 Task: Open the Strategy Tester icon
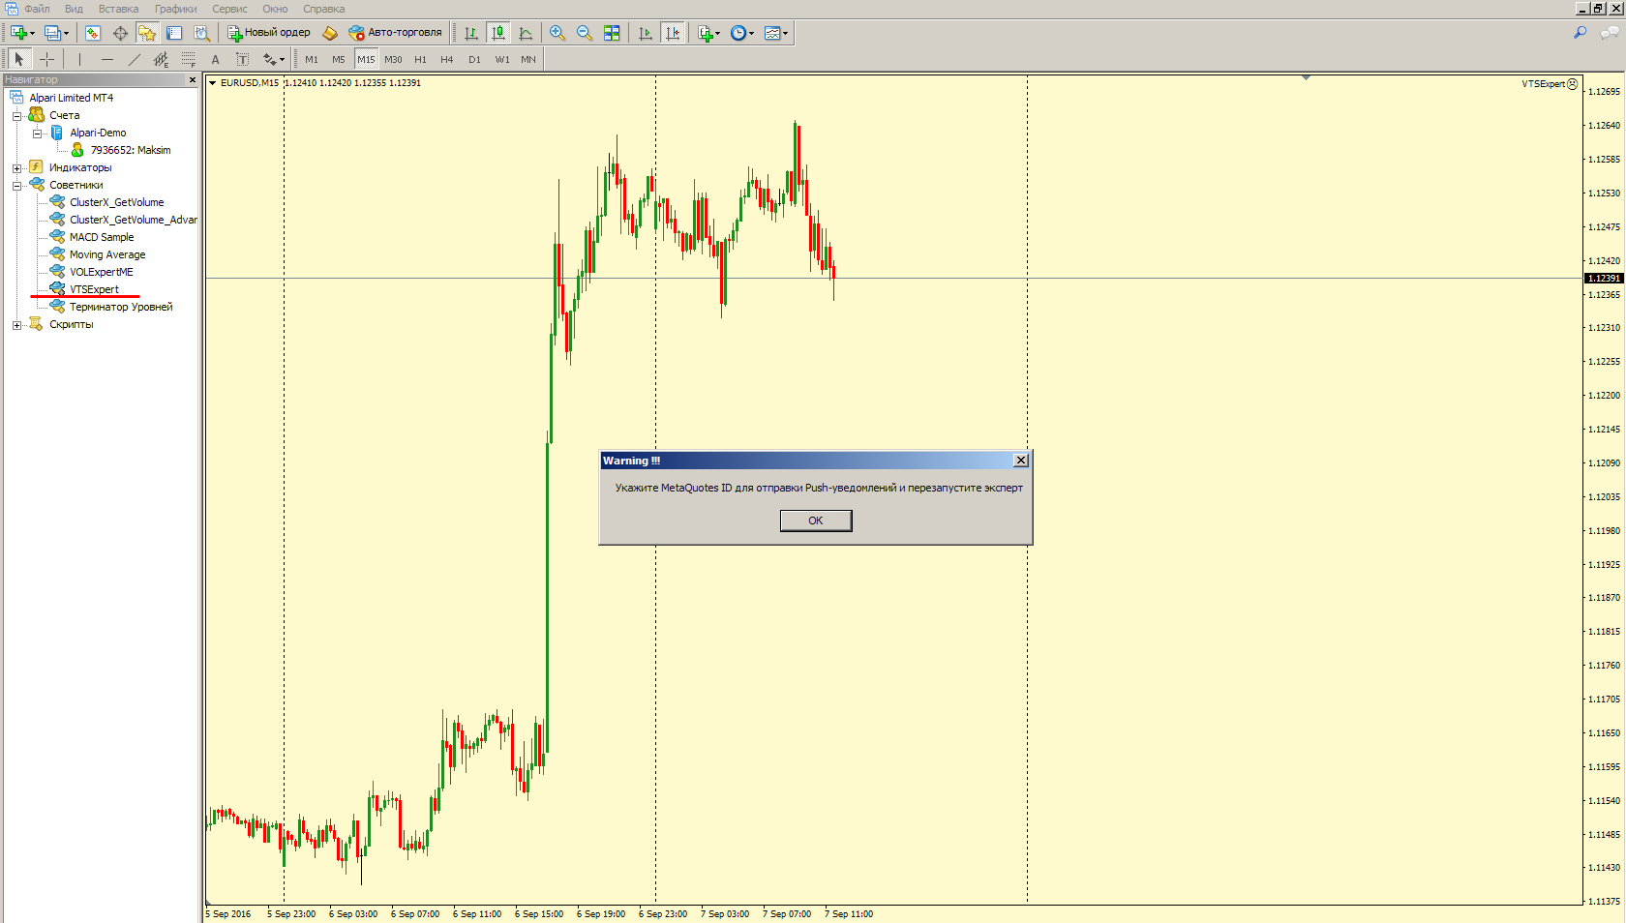[x=201, y=33]
